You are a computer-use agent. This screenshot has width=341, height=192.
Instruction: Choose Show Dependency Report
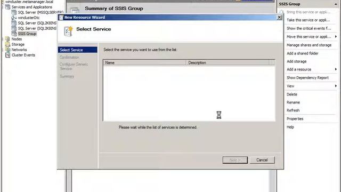tap(307, 78)
